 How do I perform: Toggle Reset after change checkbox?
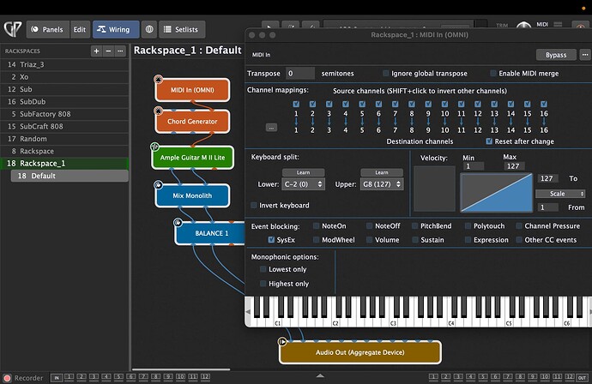pos(489,141)
